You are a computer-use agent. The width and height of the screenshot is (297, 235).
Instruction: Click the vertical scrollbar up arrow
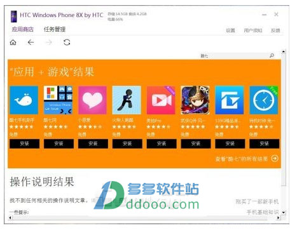284,51
